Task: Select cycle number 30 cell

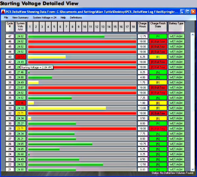Action: (x=10, y=123)
